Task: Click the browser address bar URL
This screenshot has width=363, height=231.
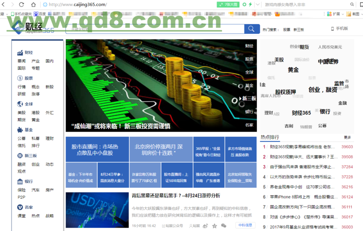Action: tap(78, 5)
